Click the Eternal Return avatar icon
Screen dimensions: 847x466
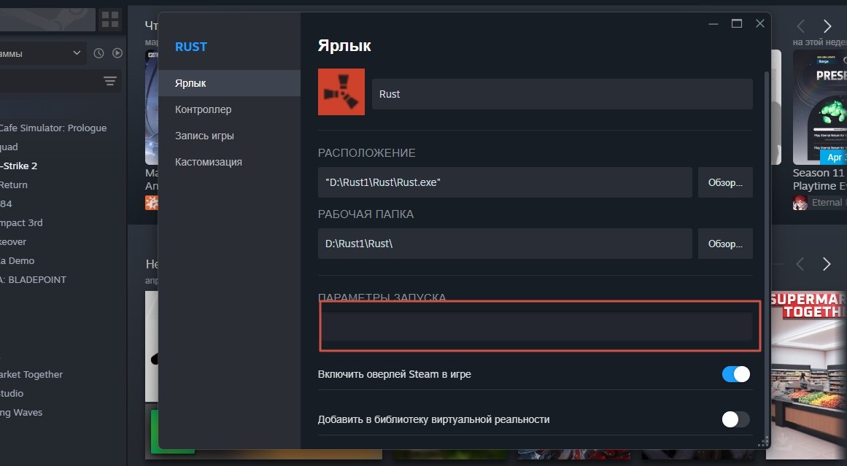[x=800, y=203]
